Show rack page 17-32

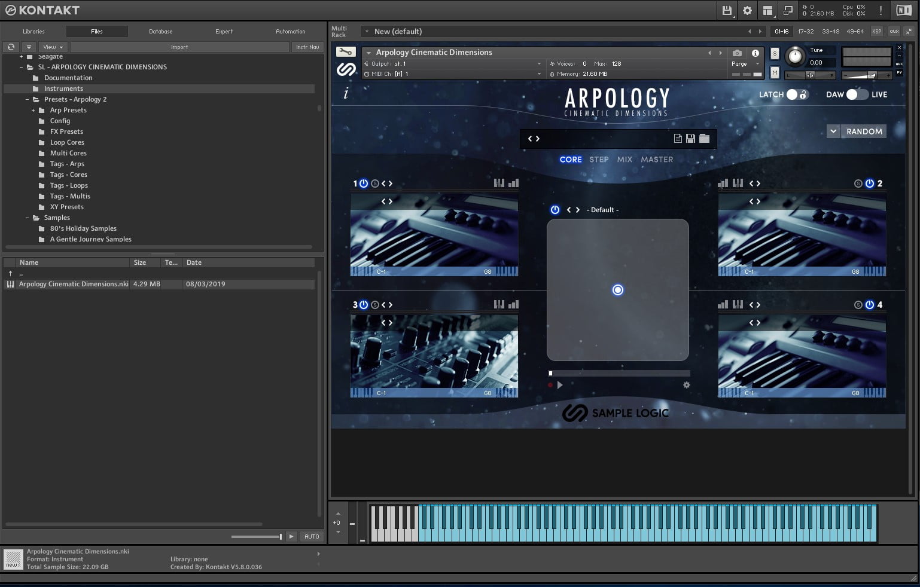coord(806,31)
